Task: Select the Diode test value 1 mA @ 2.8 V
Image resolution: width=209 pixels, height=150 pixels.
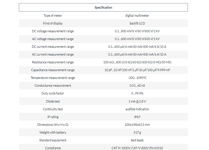Action: 137,101
